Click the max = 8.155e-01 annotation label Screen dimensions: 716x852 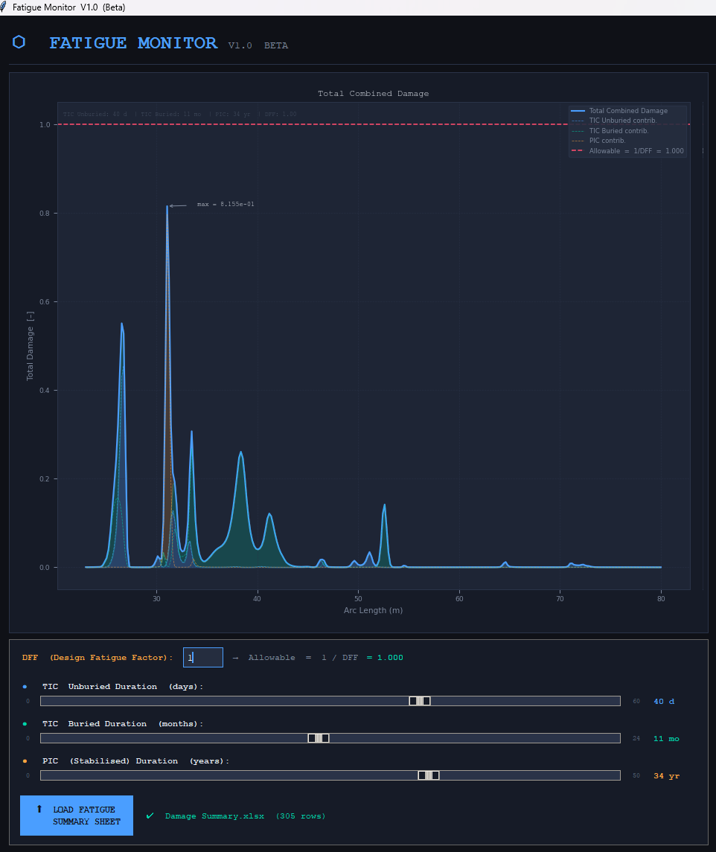226,204
